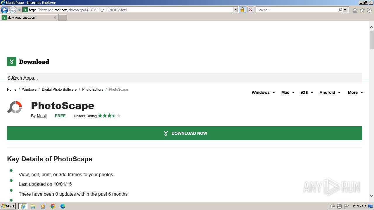Click the Action Center flag icon
This screenshot has height=210, width=374.
[346, 206]
